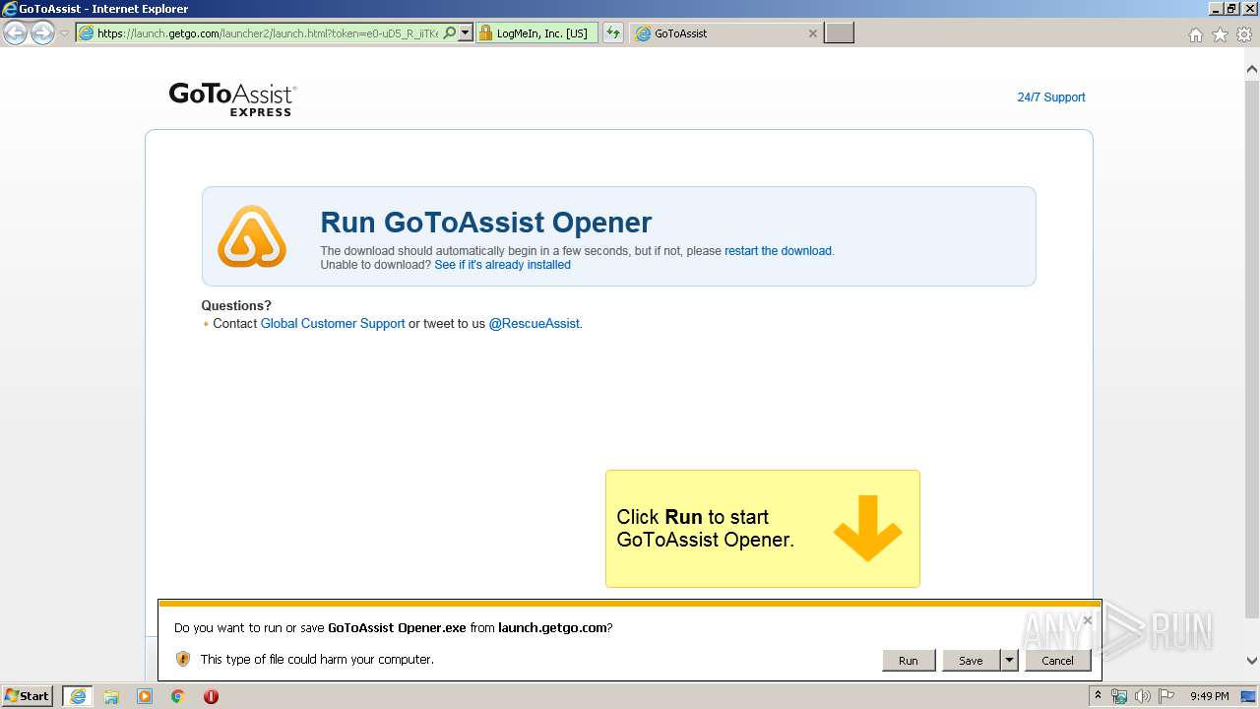Click See if it's already installed link
The image size is (1260, 709).
pos(502,265)
